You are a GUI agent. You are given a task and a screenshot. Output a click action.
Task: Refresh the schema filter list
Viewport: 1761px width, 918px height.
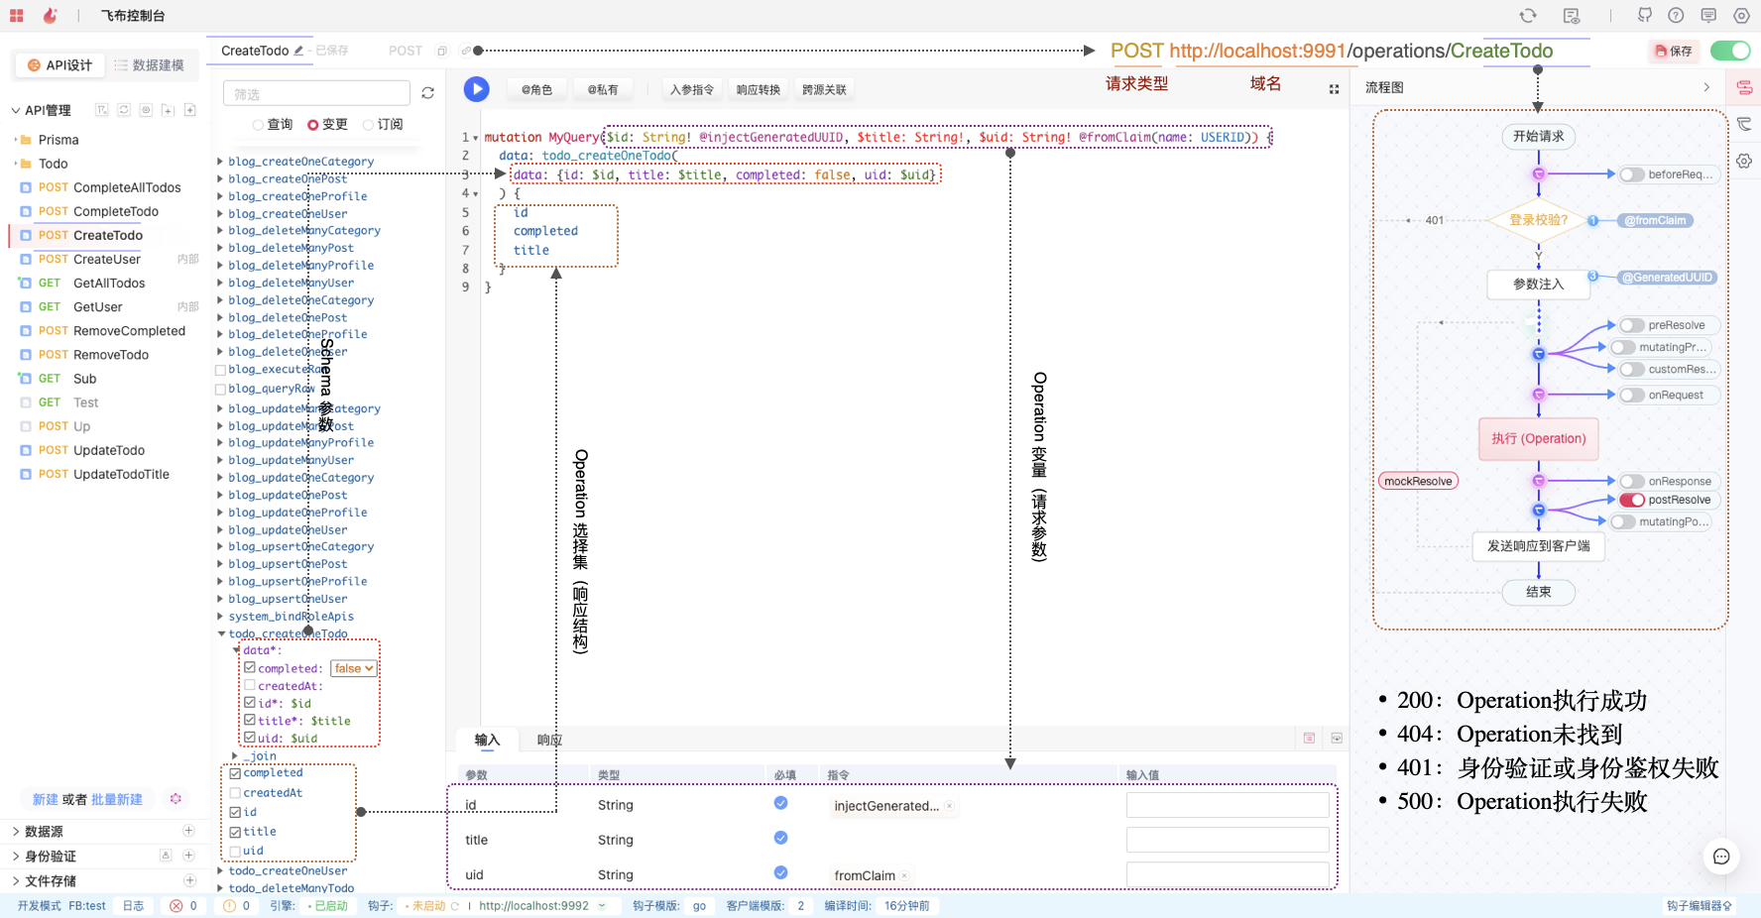427,93
